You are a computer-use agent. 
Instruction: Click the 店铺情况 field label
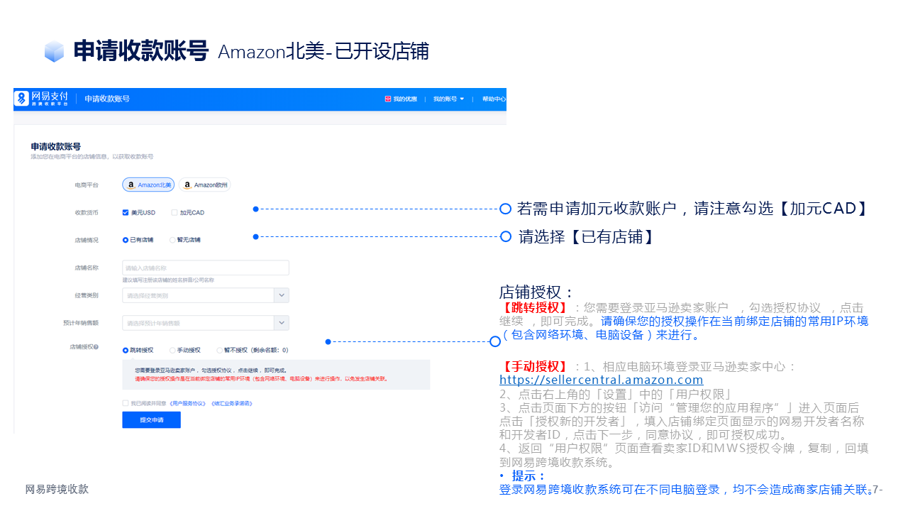[x=87, y=240]
